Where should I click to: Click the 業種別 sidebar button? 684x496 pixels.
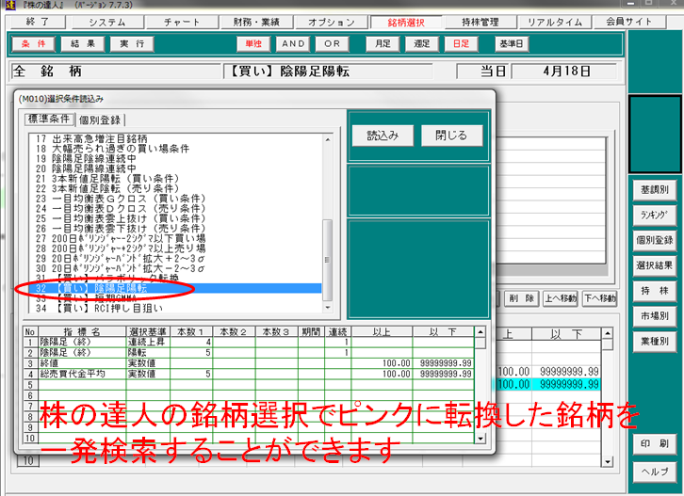click(x=654, y=342)
